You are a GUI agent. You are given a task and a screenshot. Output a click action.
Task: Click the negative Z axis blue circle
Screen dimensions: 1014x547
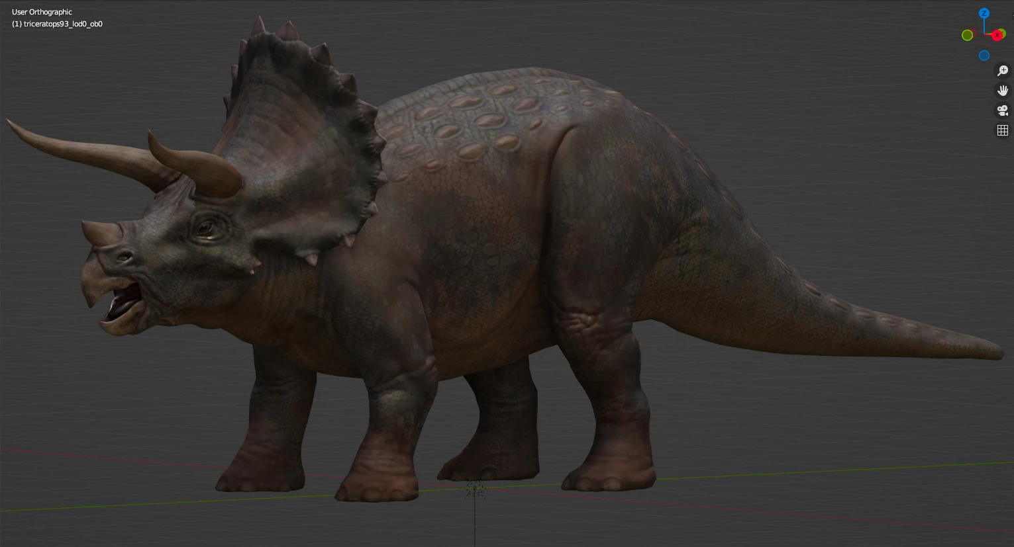point(984,56)
